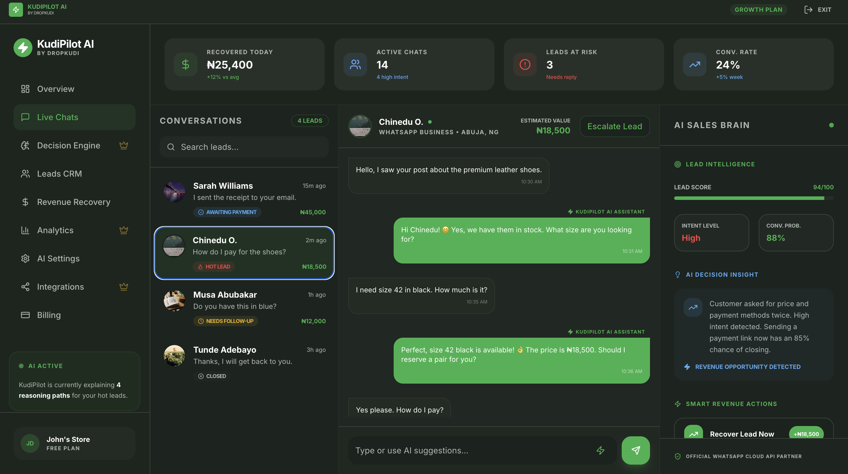Click the Billing card icon
The image size is (848, 474).
click(25, 315)
